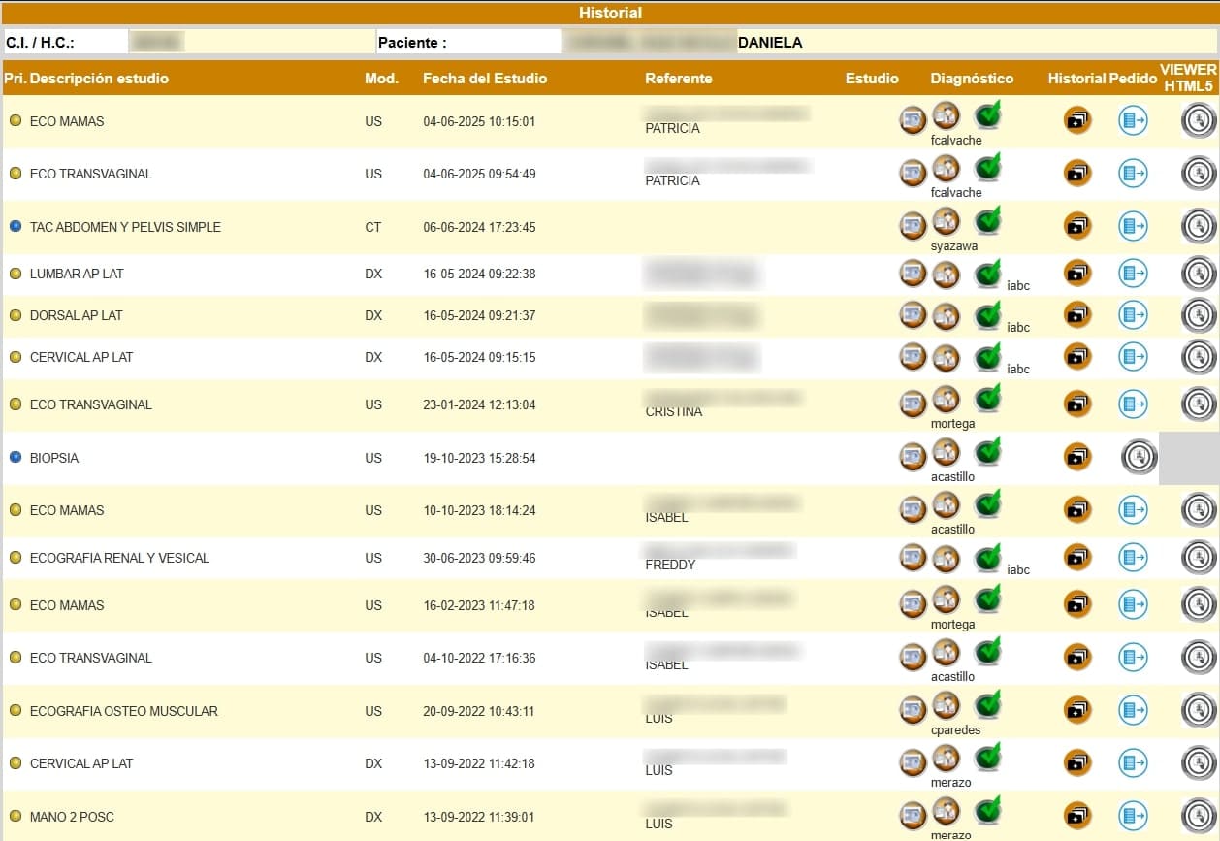The image size is (1220, 841).
Task: Open Pedido icon for MANO 2 POSC
Action: [1133, 816]
